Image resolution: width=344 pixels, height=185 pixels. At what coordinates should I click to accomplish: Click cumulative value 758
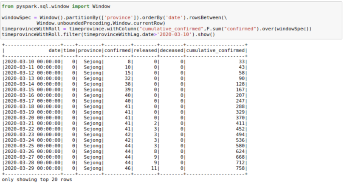pyautogui.click(x=240, y=168)
